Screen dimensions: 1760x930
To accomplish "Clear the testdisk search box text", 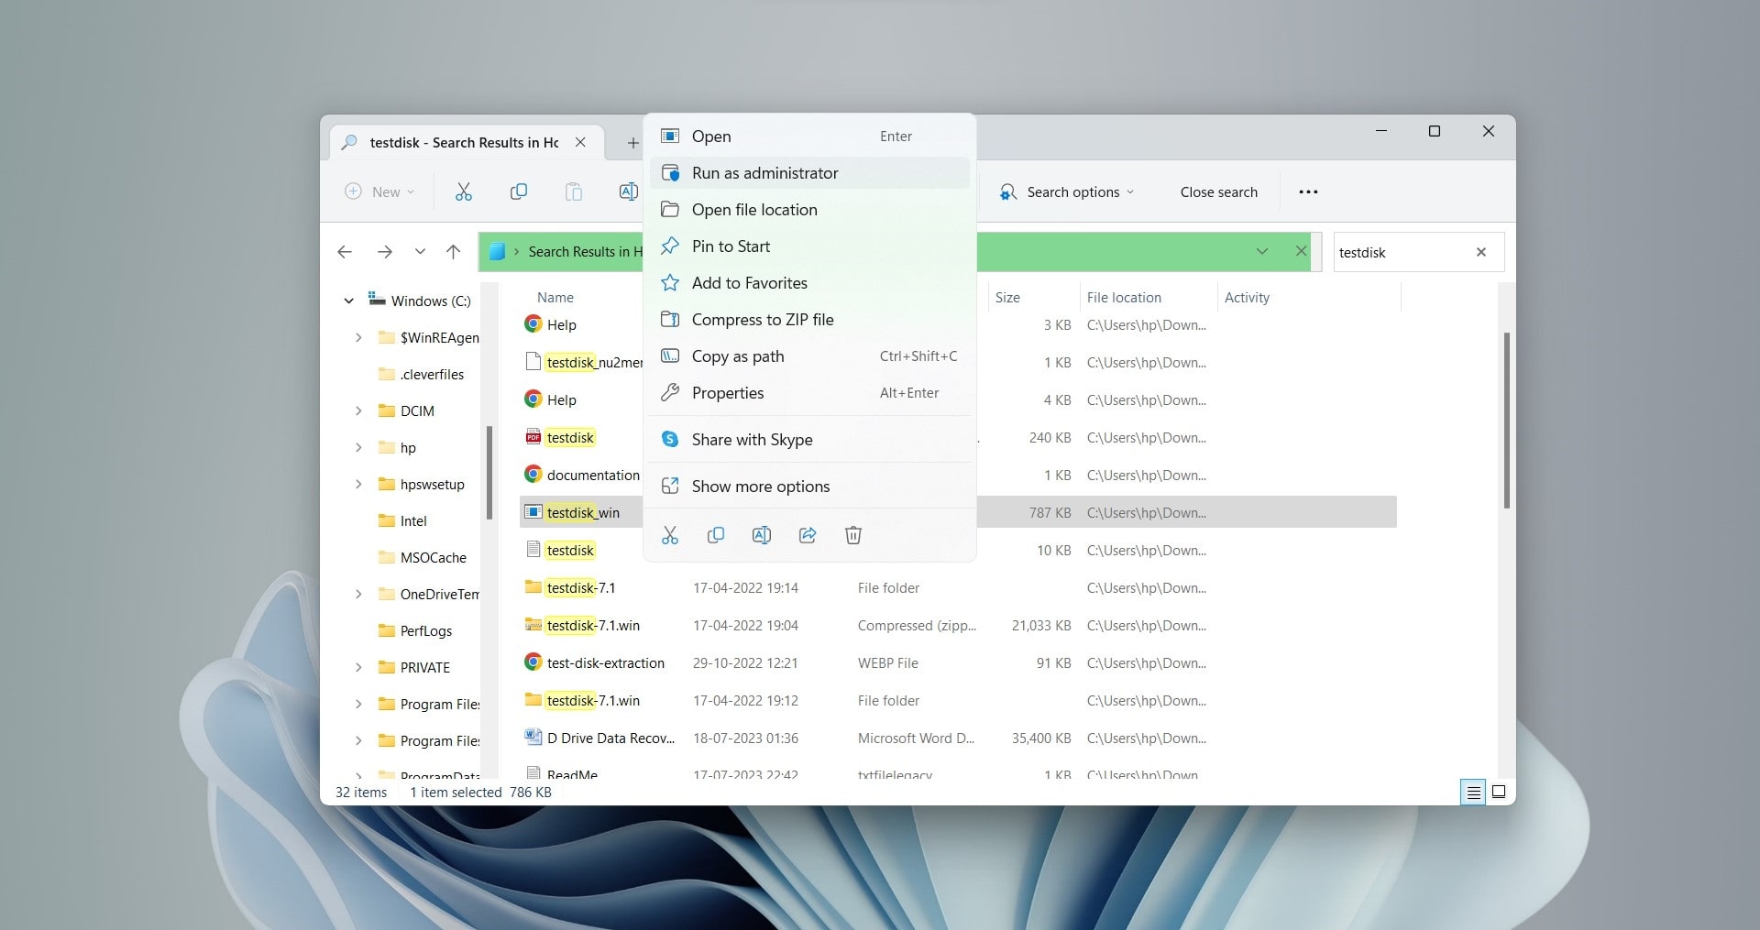I will (x=1480, y=252).
